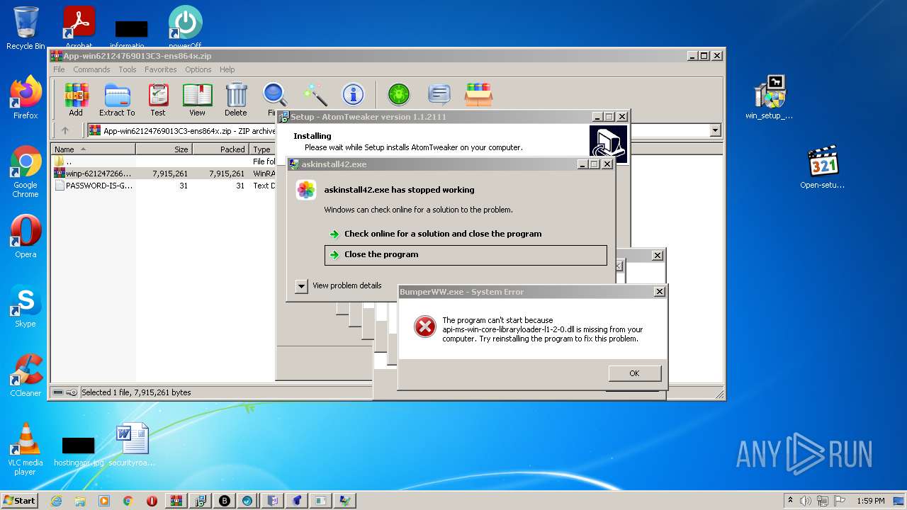Screen dimensions: 907x510
Task: Click the Add toolbar icon in WinRAR
Action: pyautogui.click(x=76, y=99)
